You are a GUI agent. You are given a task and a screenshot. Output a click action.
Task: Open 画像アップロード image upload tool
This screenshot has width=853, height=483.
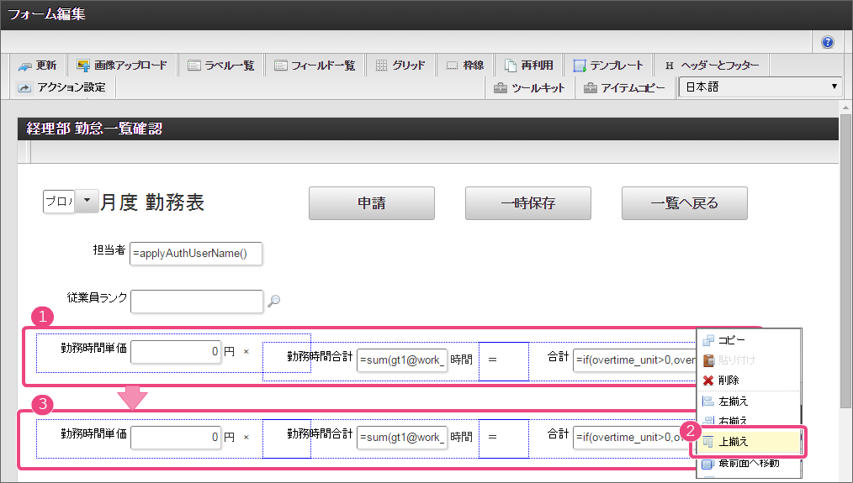[x=122, y=66]
